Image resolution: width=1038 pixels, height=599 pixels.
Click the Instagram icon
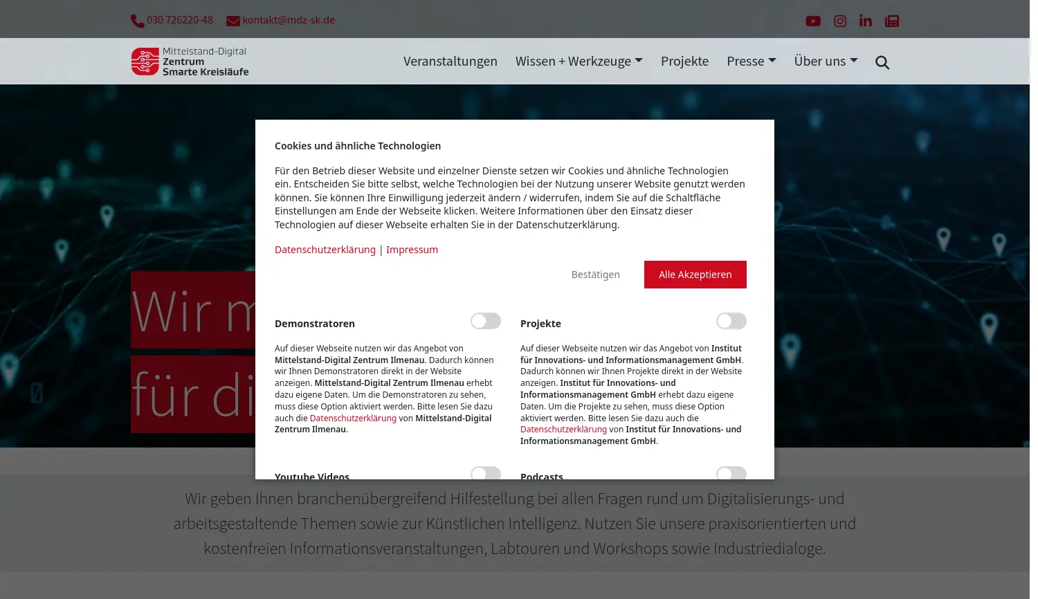839,21
